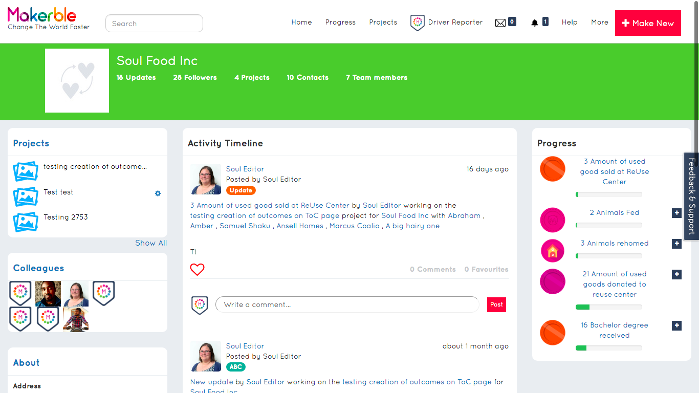Click the orange icon for used good sold at ReUse Center

(x=553, y=169)
